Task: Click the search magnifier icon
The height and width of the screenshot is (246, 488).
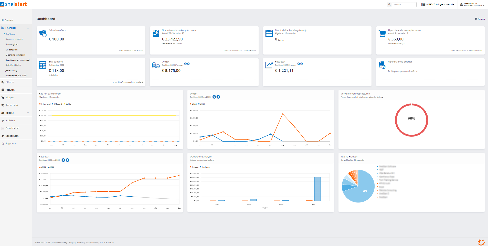Action: pyautogui.click(x=389, y=5)
